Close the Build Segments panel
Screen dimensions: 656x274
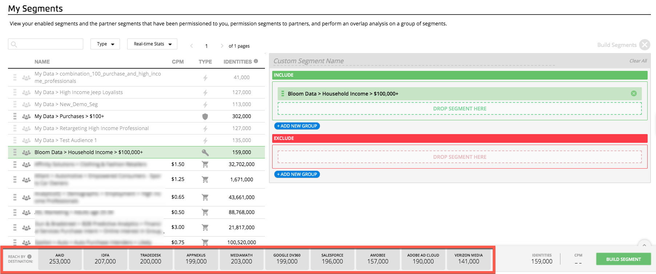click(645, 45)
